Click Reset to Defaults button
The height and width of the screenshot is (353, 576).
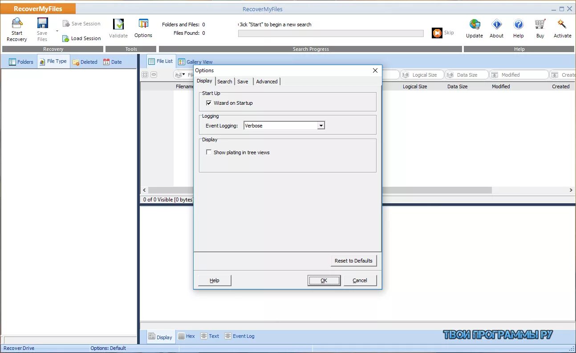coord(353,261)
